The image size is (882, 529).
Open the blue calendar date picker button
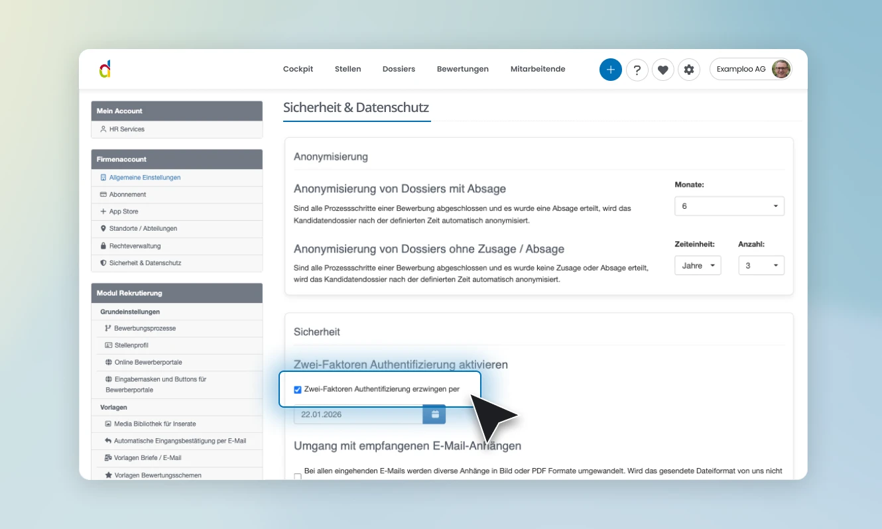[434, 414]
